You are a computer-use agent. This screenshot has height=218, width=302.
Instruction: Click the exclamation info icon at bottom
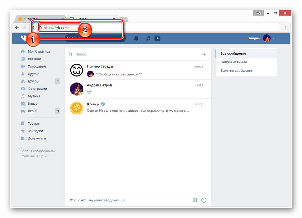click(x=204, y=200)
